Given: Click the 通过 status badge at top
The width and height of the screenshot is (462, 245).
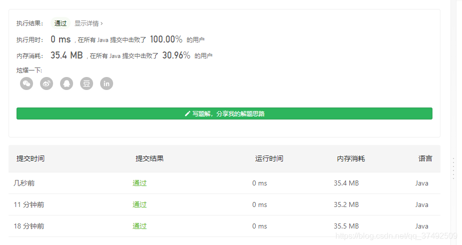Looking at the screenshot, I should pos(61,23).
